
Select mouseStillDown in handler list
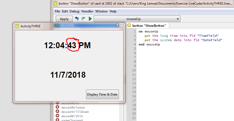(75, 112)
